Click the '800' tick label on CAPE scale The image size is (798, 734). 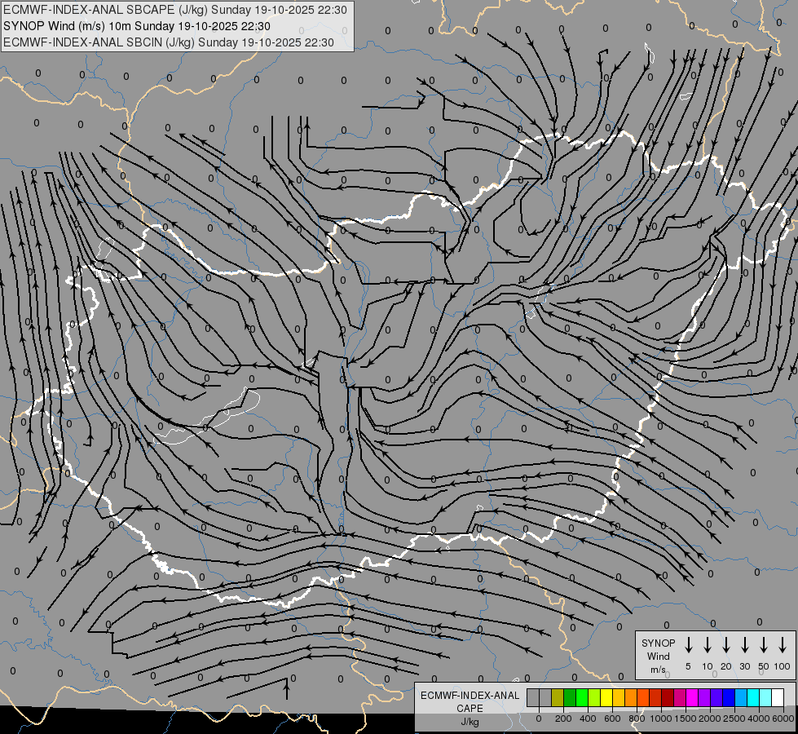pos(637,719)
